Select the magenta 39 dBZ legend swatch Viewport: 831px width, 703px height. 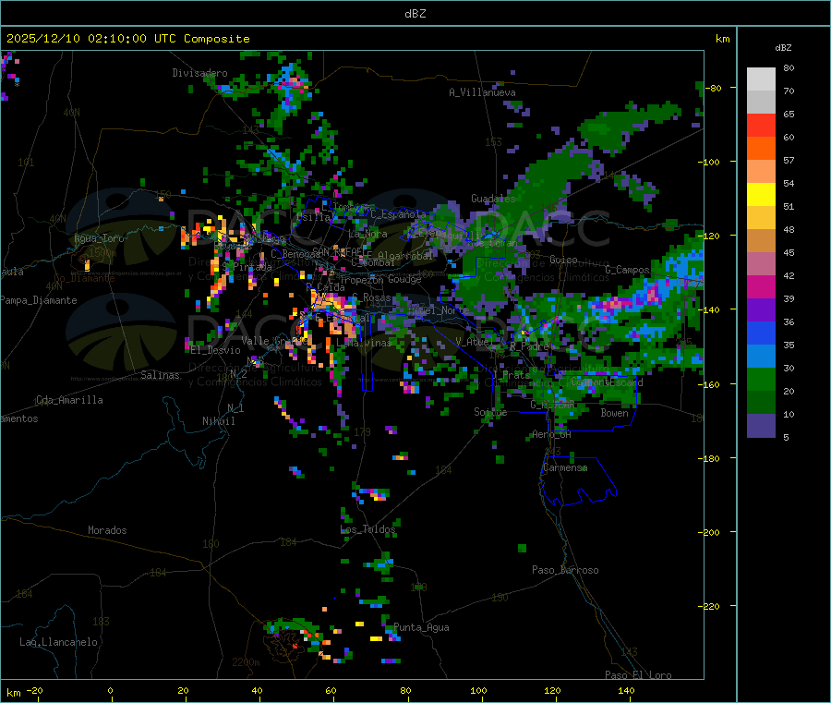(761, 286)
